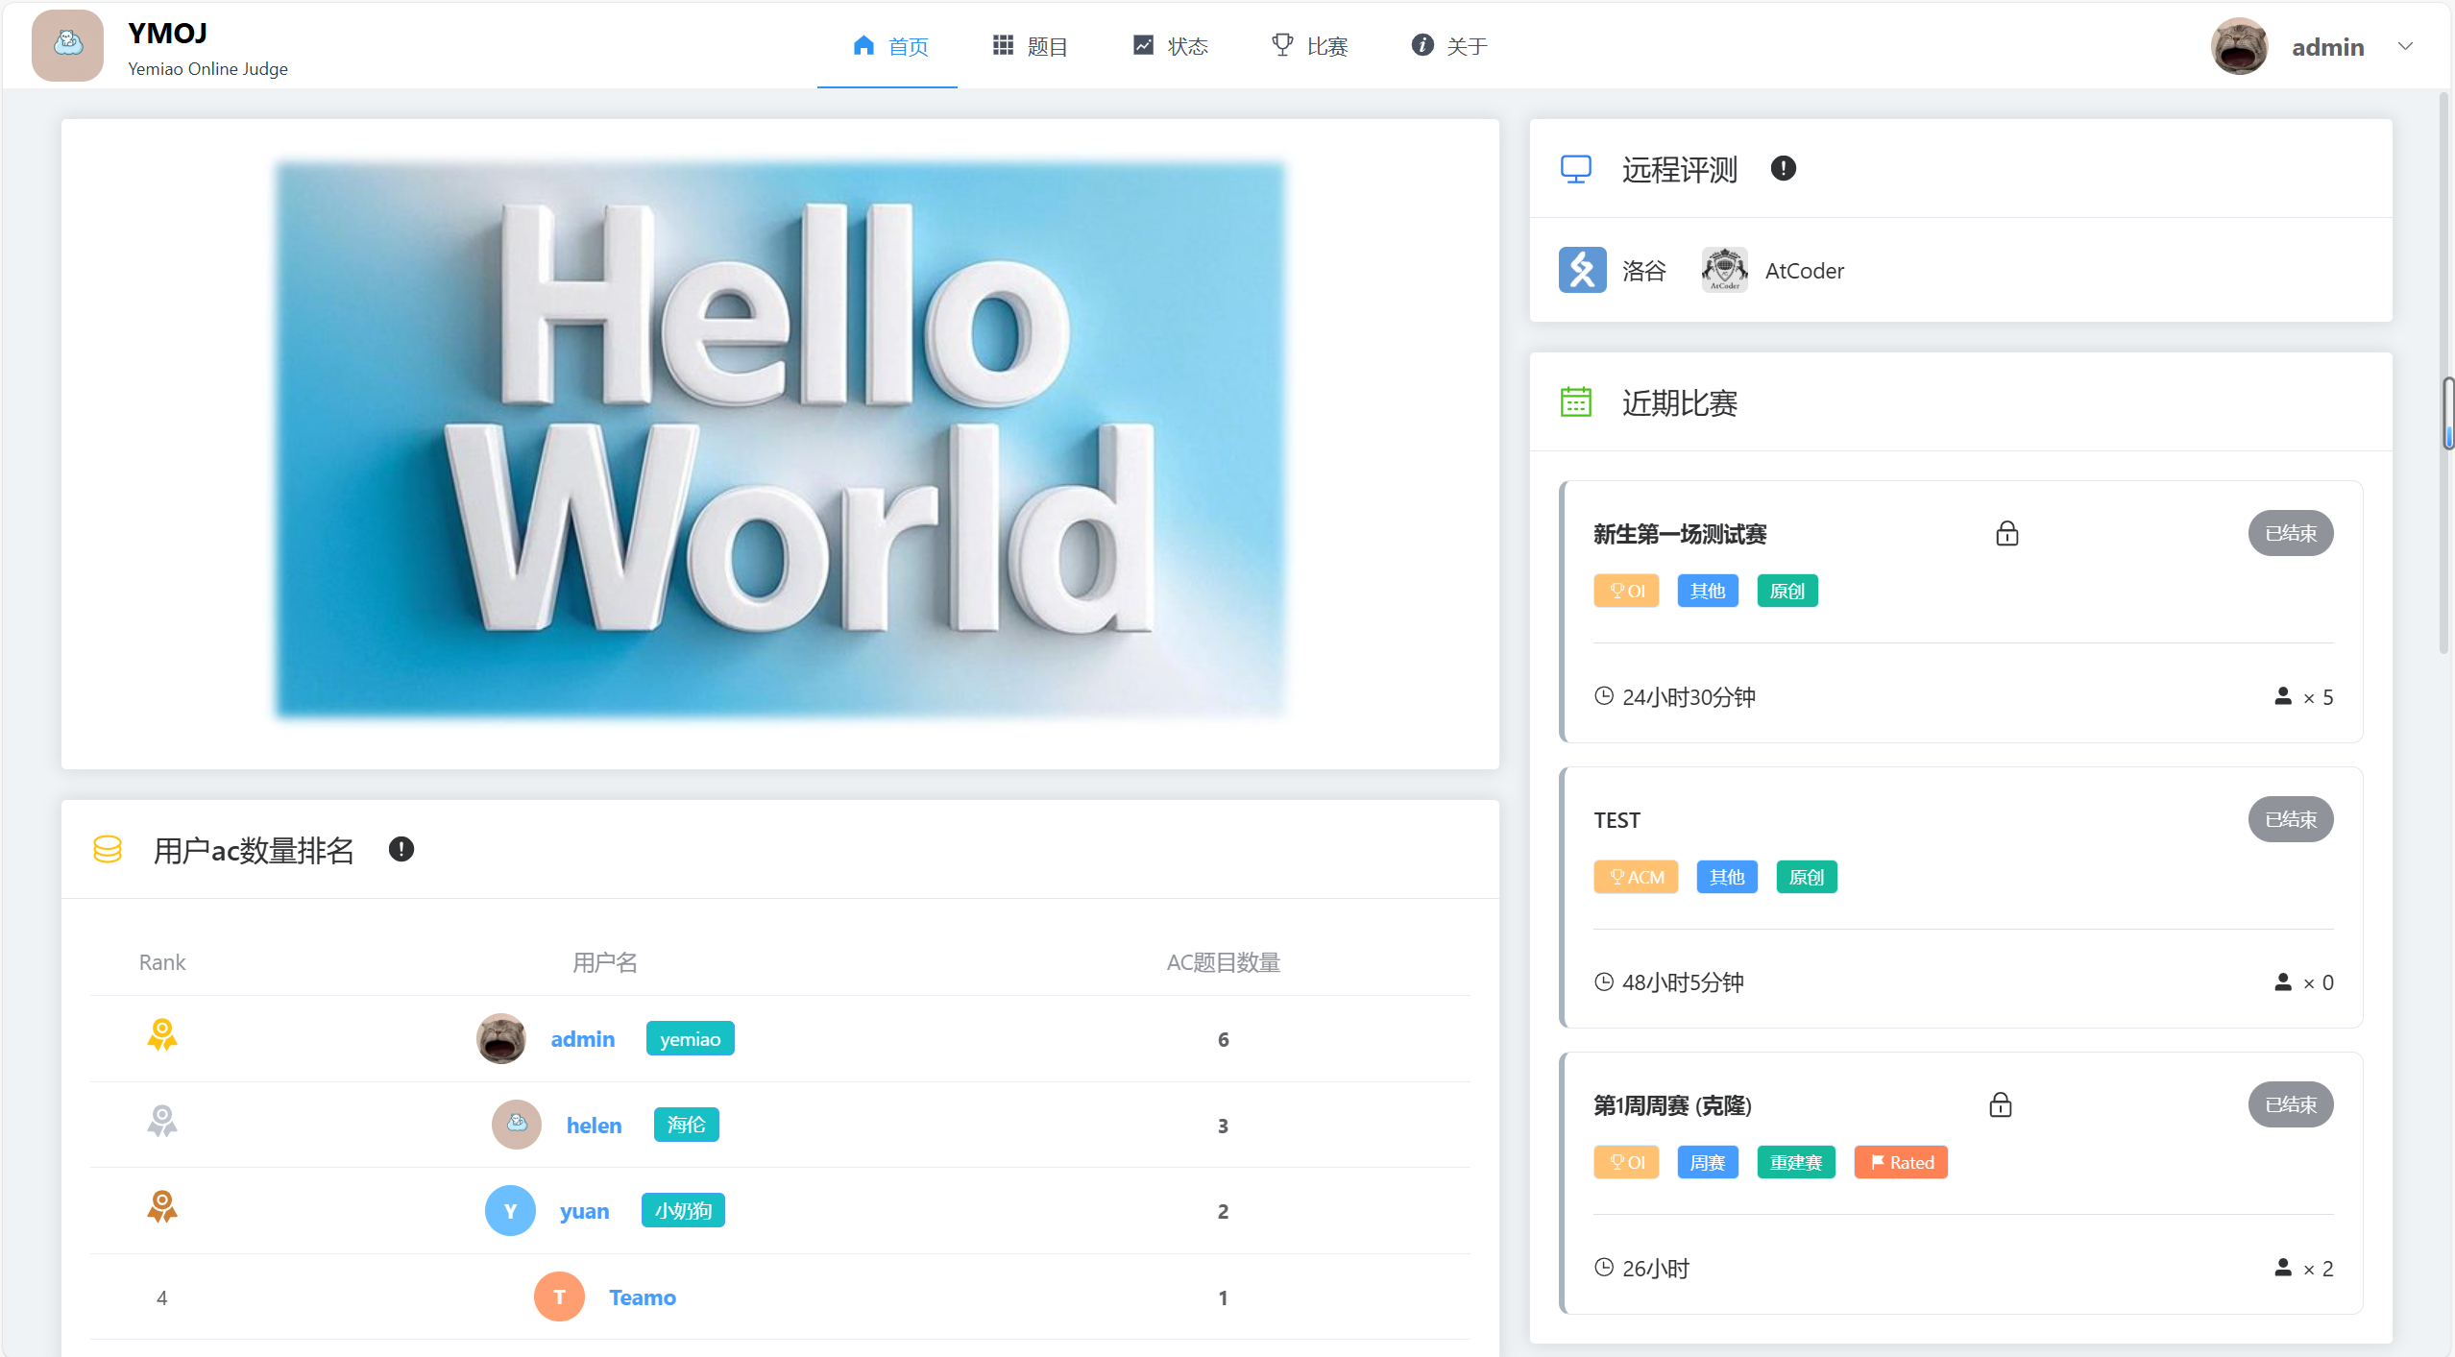Click the Luogu remote judge icon

[1582, 270]
